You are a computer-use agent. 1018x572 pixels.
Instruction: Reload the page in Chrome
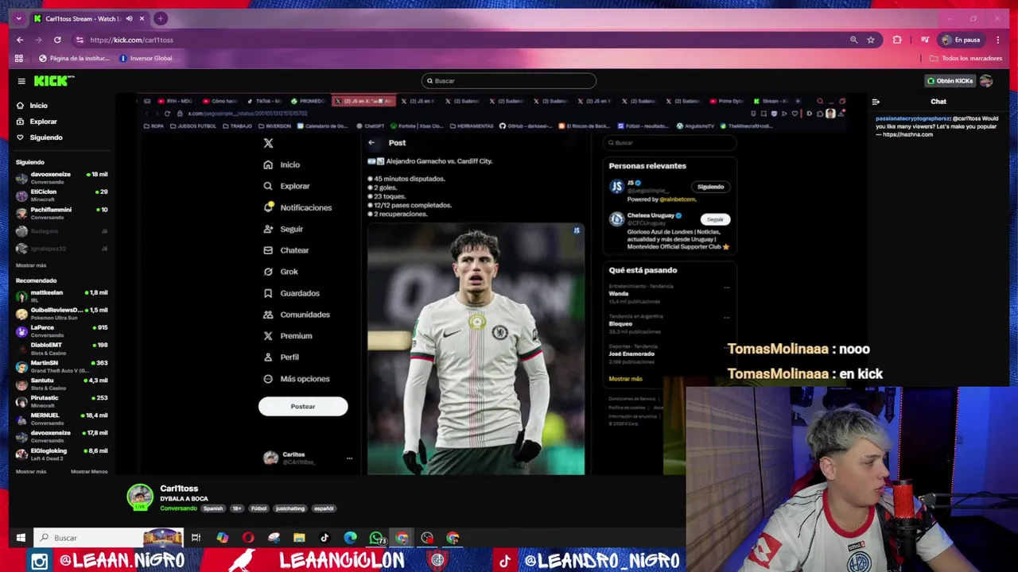57,40
